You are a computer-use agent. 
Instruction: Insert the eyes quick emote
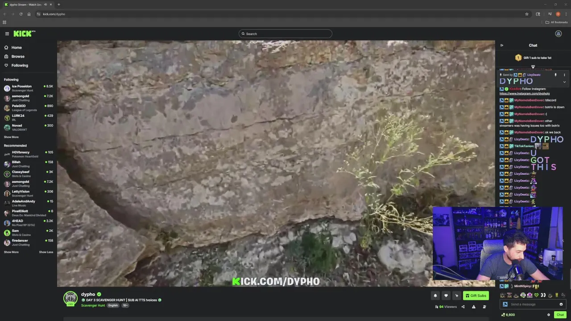coord(543,295)
